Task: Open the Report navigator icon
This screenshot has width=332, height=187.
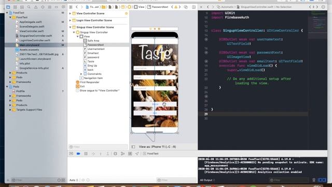Action: pyautogui.click(x=63, y=7)
